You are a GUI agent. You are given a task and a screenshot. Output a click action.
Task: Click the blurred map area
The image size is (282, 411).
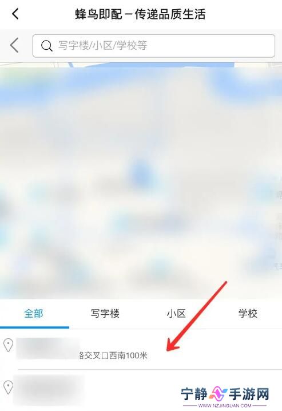coord(141,181)
